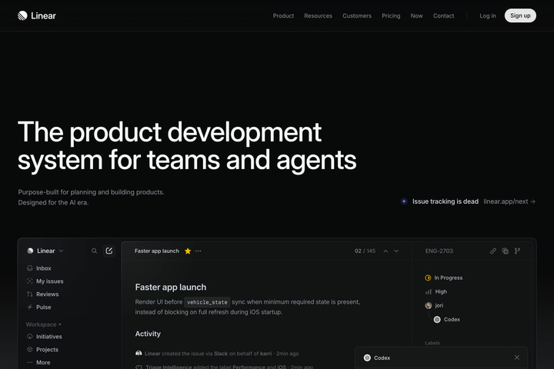Click the Codex avatar in the popup
Image resolution: width=554 pixels, height=369 pixels.
click(367, 357)
